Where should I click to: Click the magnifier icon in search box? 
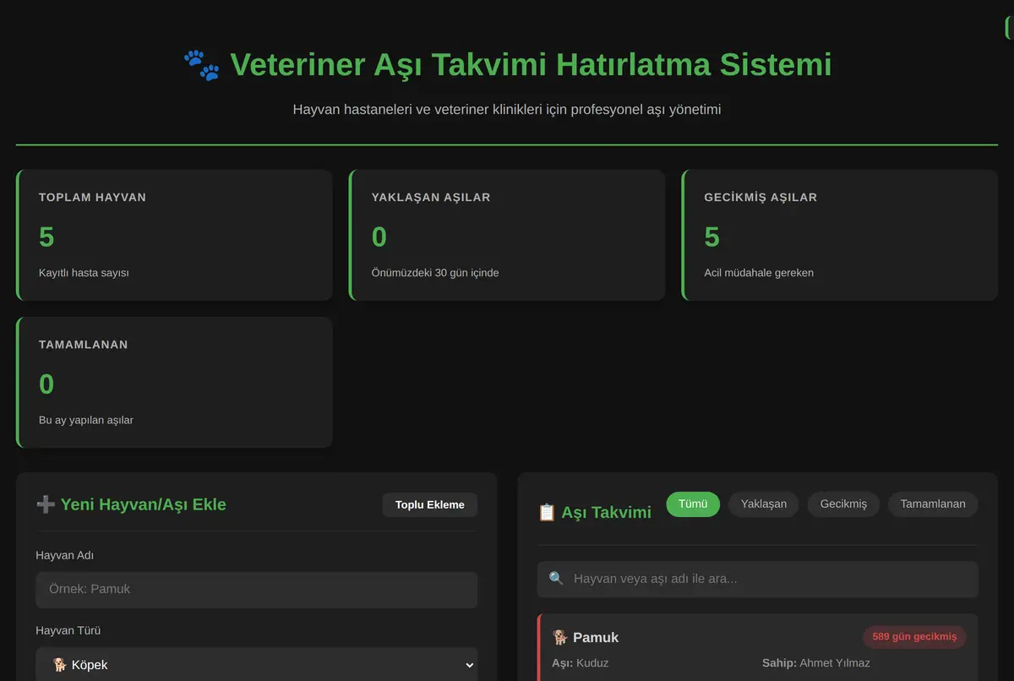(556, 579)
